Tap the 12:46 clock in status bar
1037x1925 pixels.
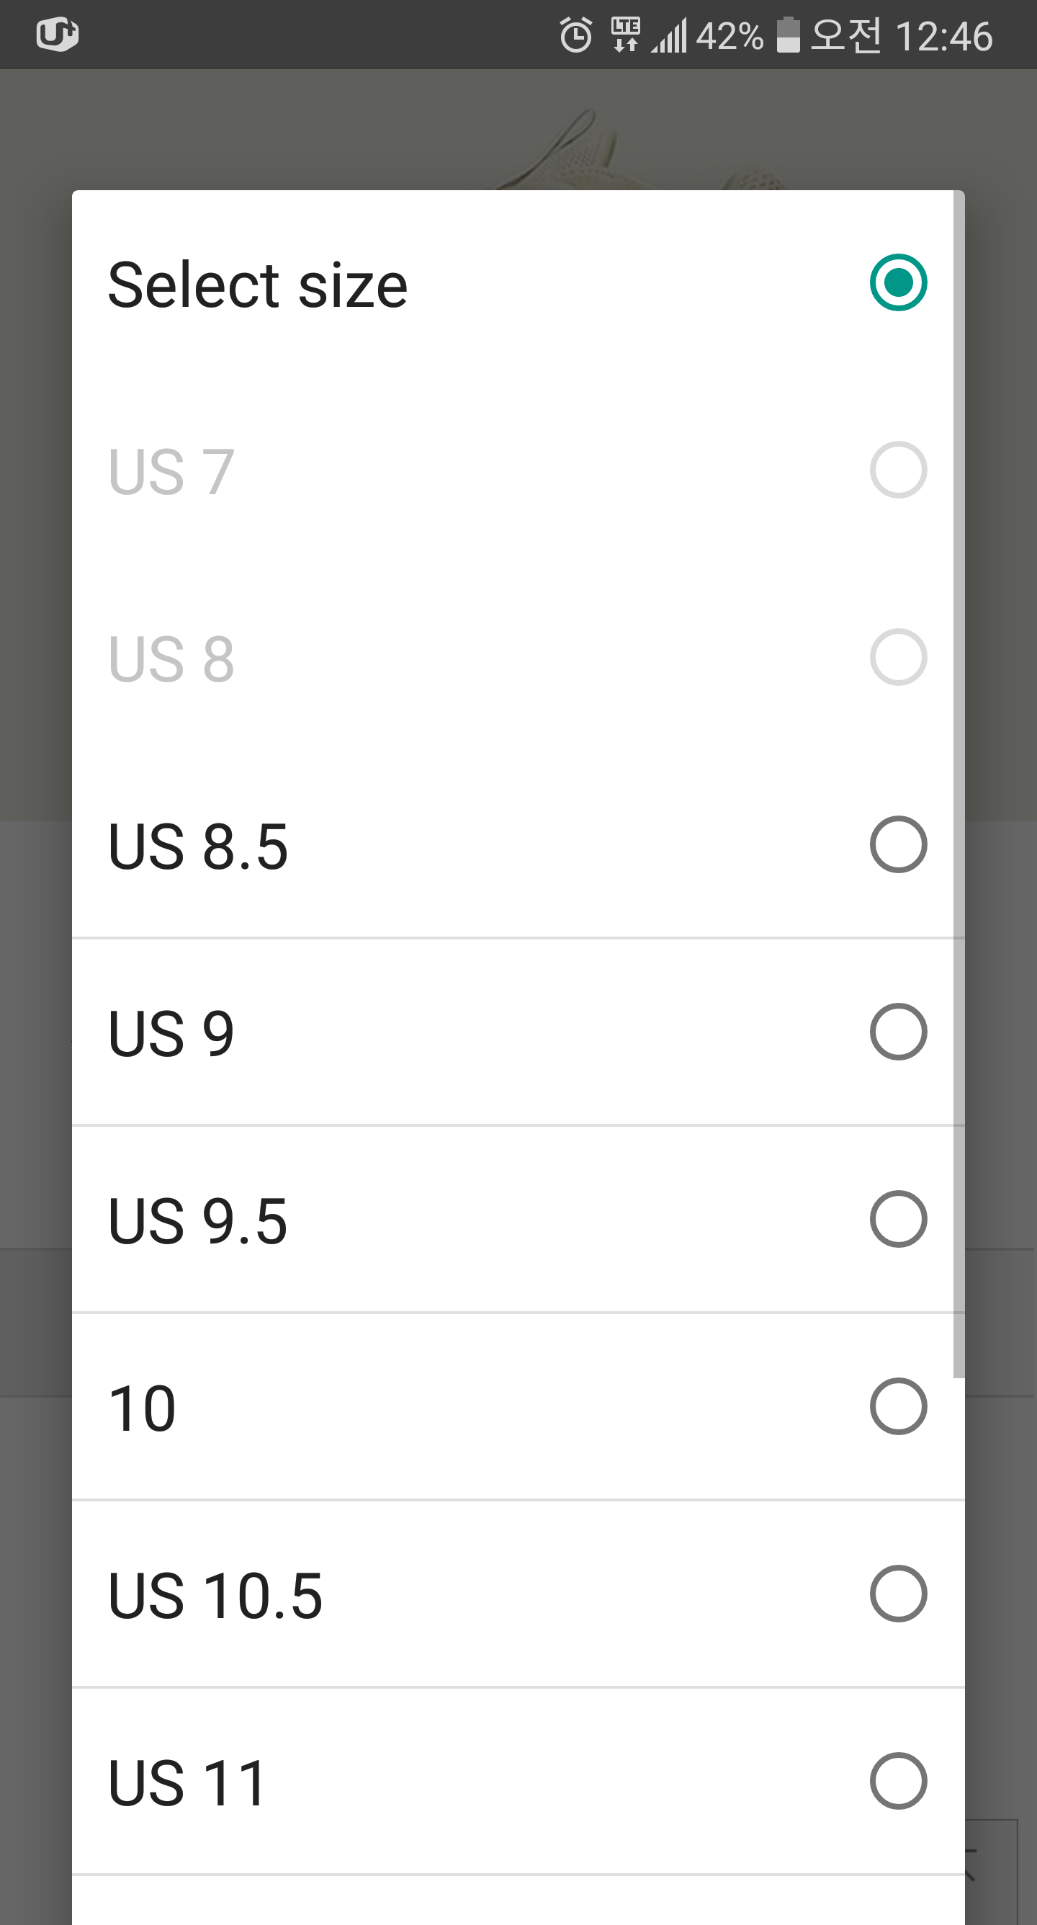(943, 37)
